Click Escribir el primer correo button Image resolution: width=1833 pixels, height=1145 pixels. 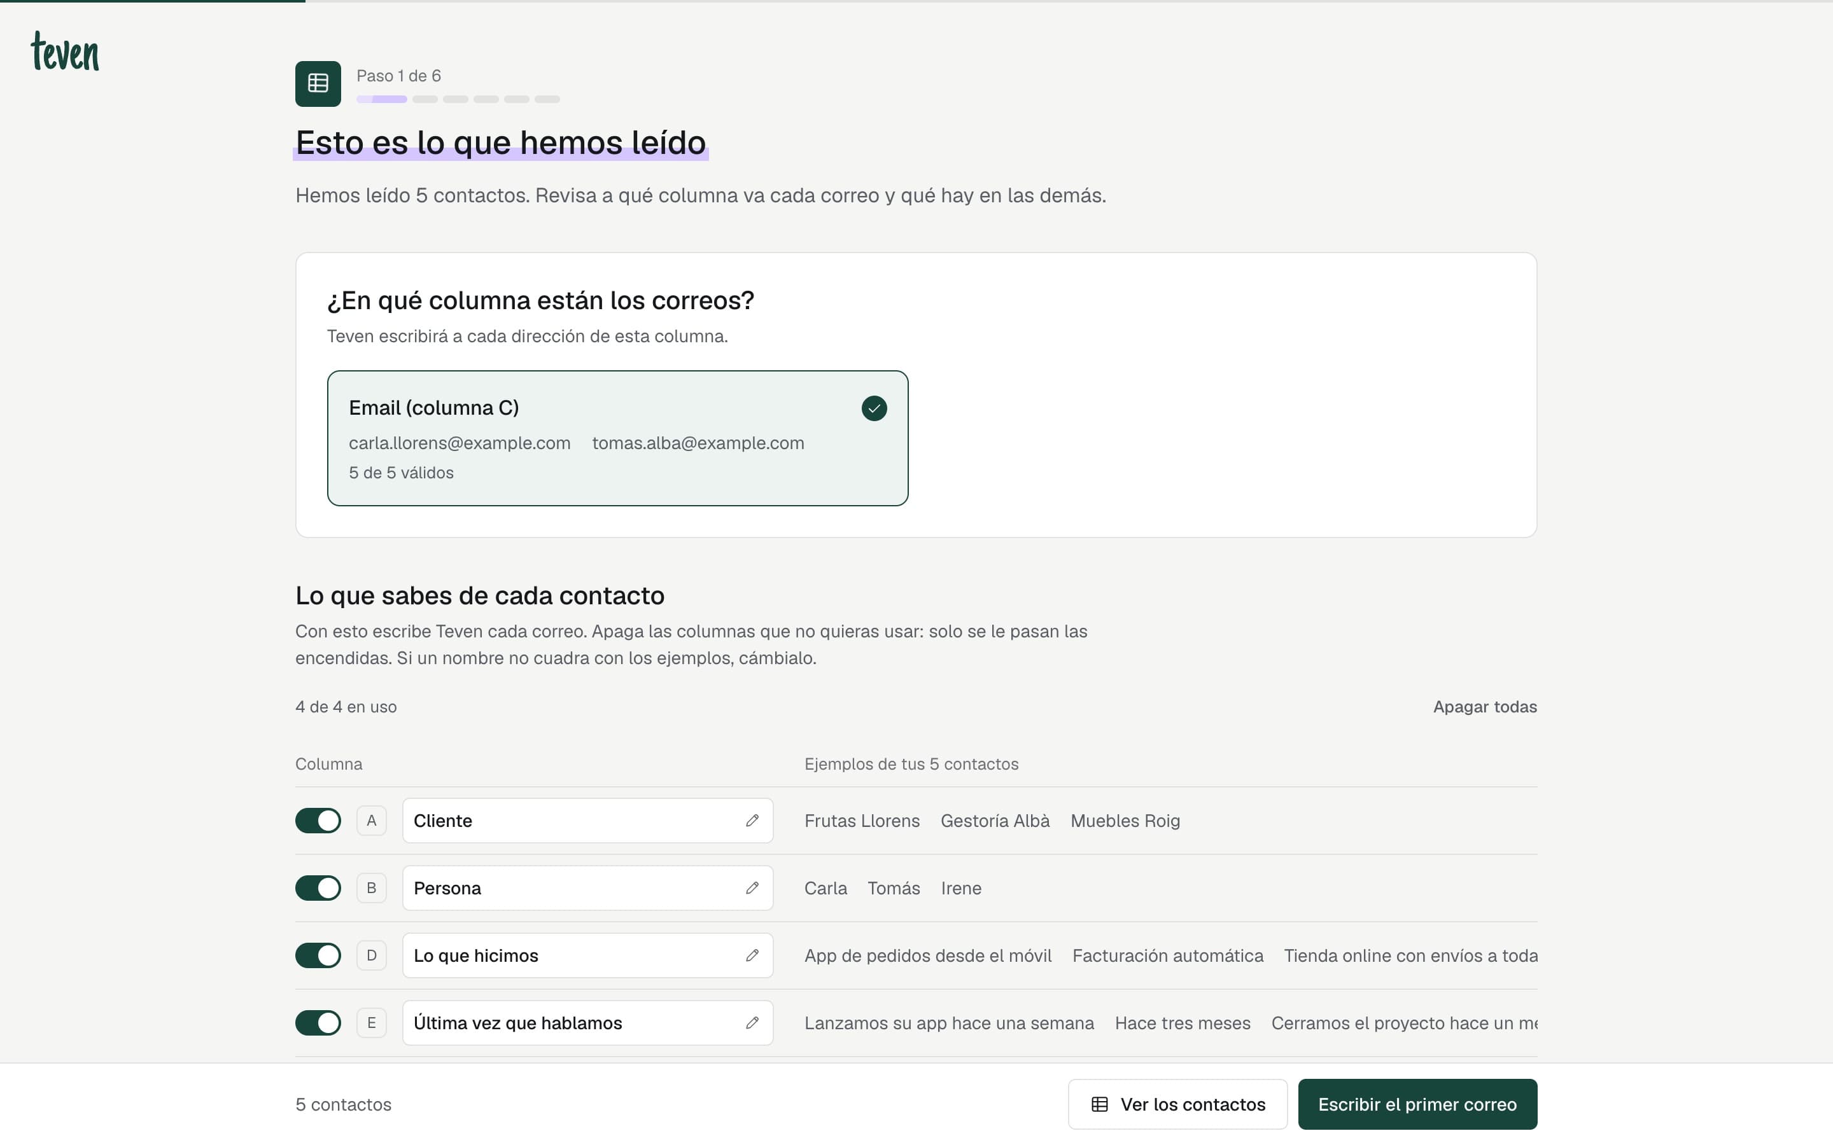pyautogui.click(x=1417, y=1104)
